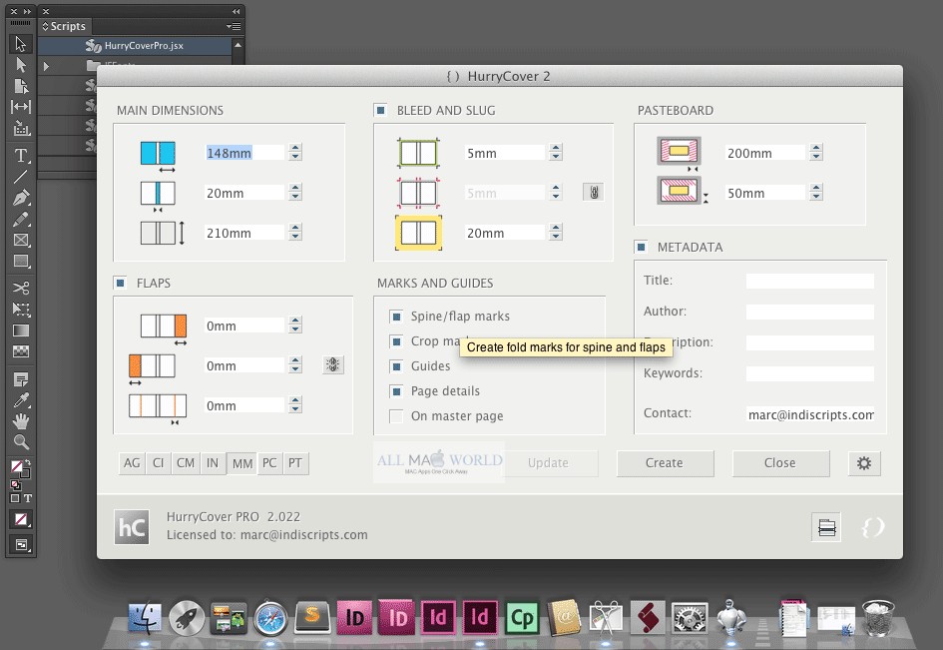The width and height of the screenshot is (943, 650).
Task: Click the Title metadata field
Action: [x=809, y=281]
